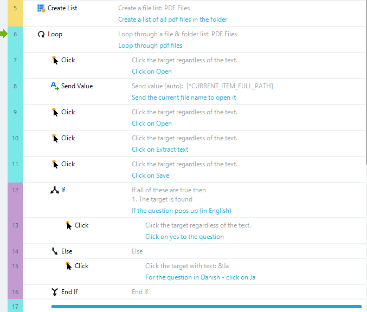Open 'For the question in Danish' comment
The image size is (367, 312).
(201, 277)
